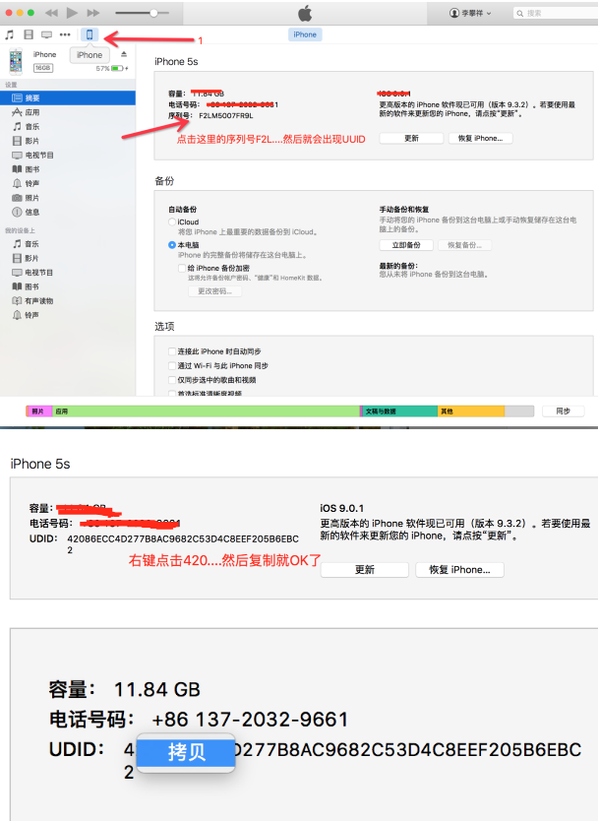This screenshot has width=598, height=821.
Task: Open the 李攀祥 account dropdown
Action: (x=470, y=13)
